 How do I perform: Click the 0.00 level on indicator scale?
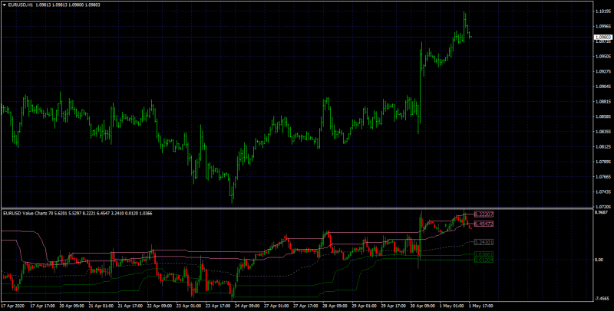601,260
